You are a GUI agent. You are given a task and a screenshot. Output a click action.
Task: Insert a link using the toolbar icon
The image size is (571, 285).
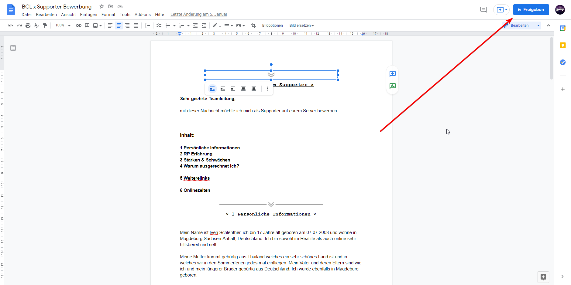click(79, 25)
